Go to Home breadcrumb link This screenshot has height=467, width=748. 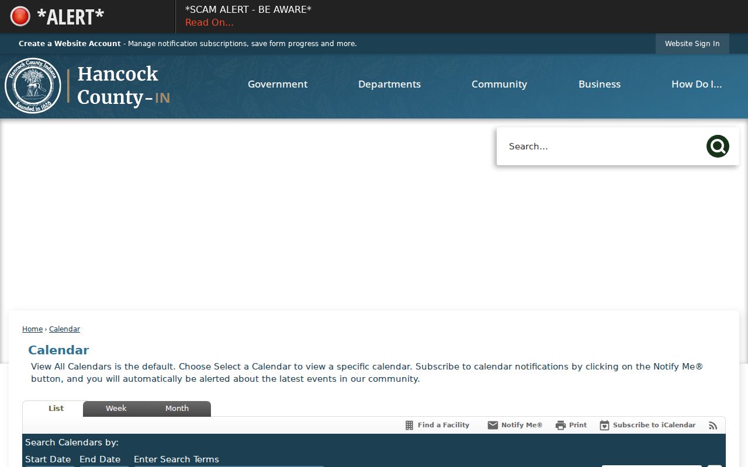point(32,329)
